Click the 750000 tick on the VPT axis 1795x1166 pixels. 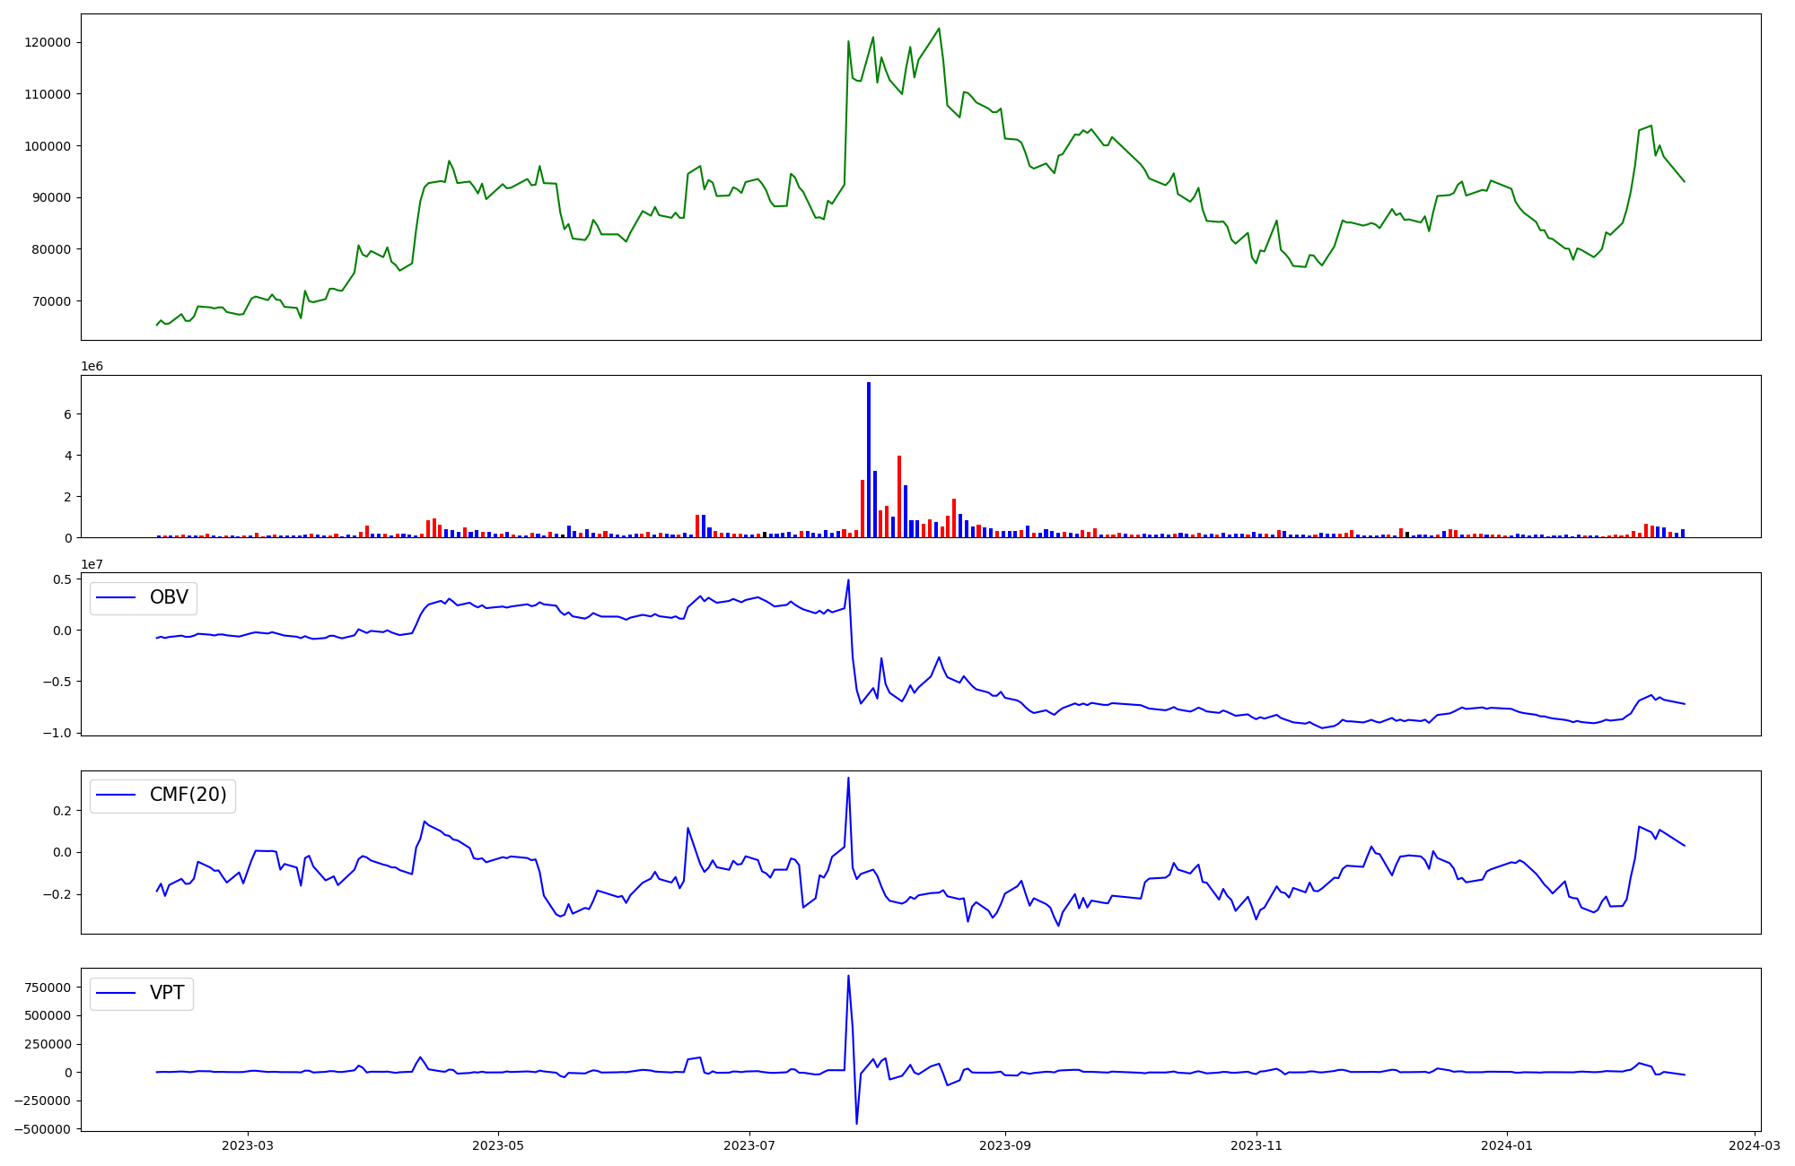pyautogui.click(x=47, y=988)
